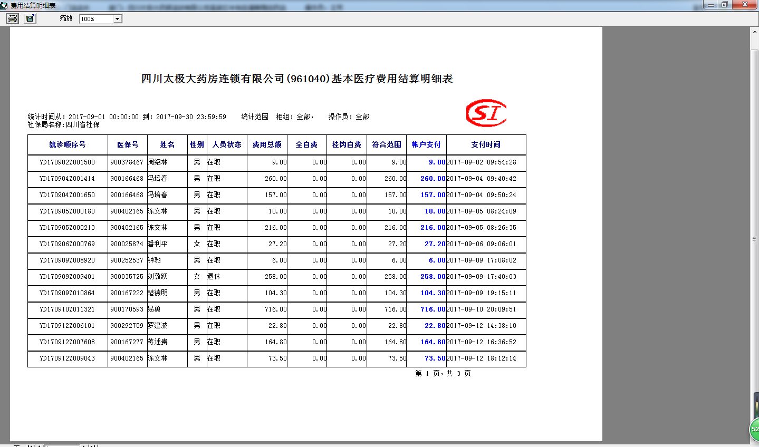
Task: Click the 帐户支付 column header
Action: point(426,144)
